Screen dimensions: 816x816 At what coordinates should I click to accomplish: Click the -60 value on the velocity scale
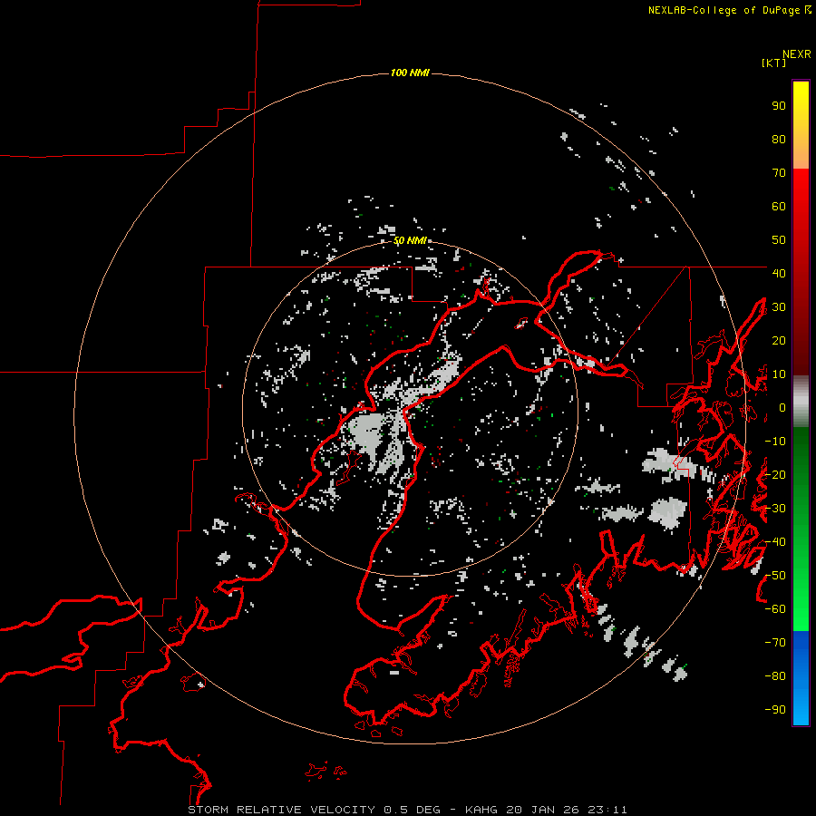point(775,609)
